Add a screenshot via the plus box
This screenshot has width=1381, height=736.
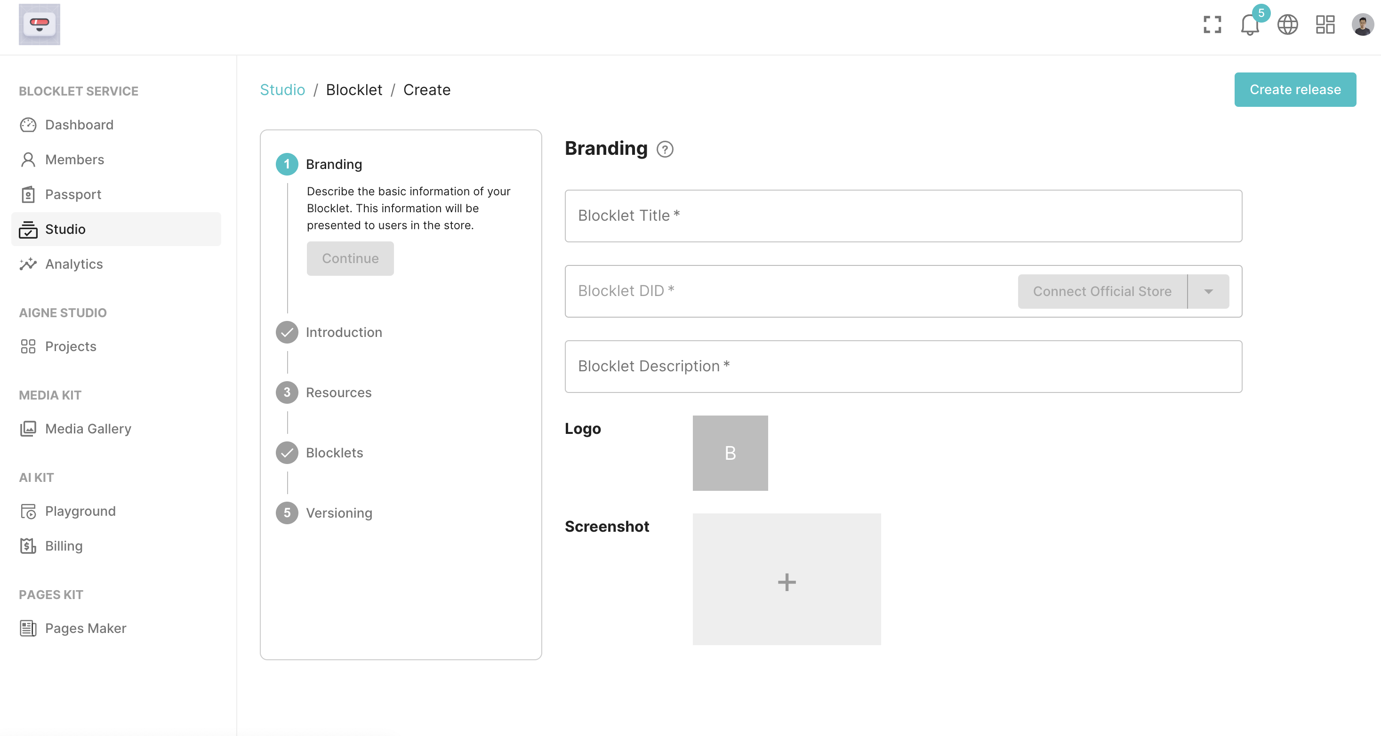click(x=786, y=579)
